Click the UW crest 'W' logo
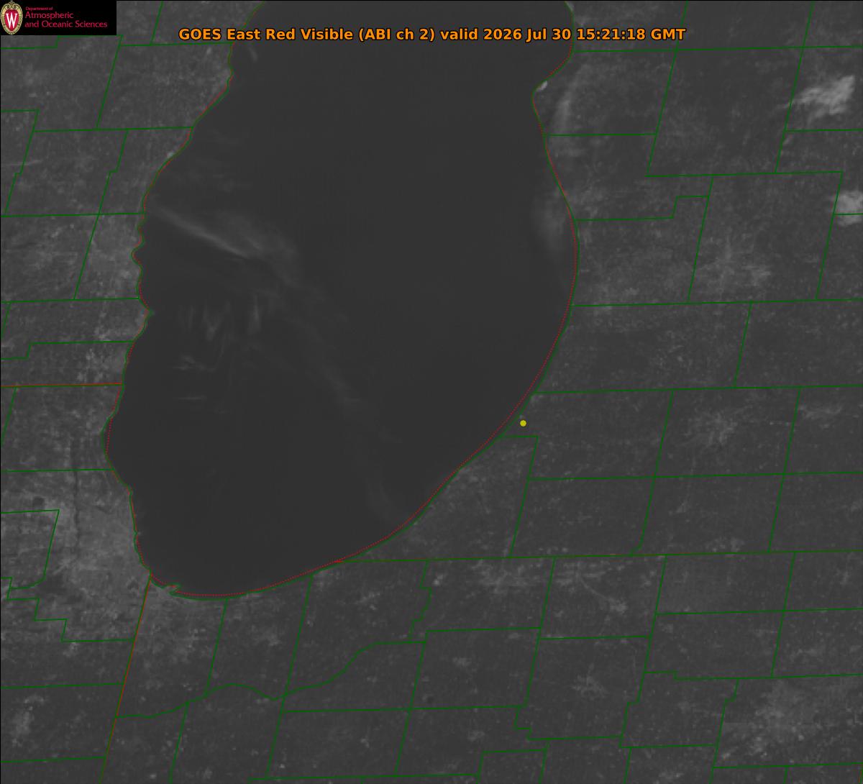 click(x=12, y=18)
